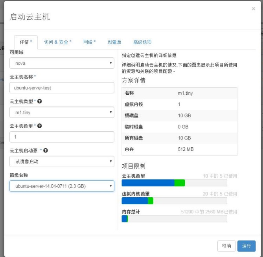Open the 高级选项 tab
This screenshot has width=263, height=257.
pos(142,42)
